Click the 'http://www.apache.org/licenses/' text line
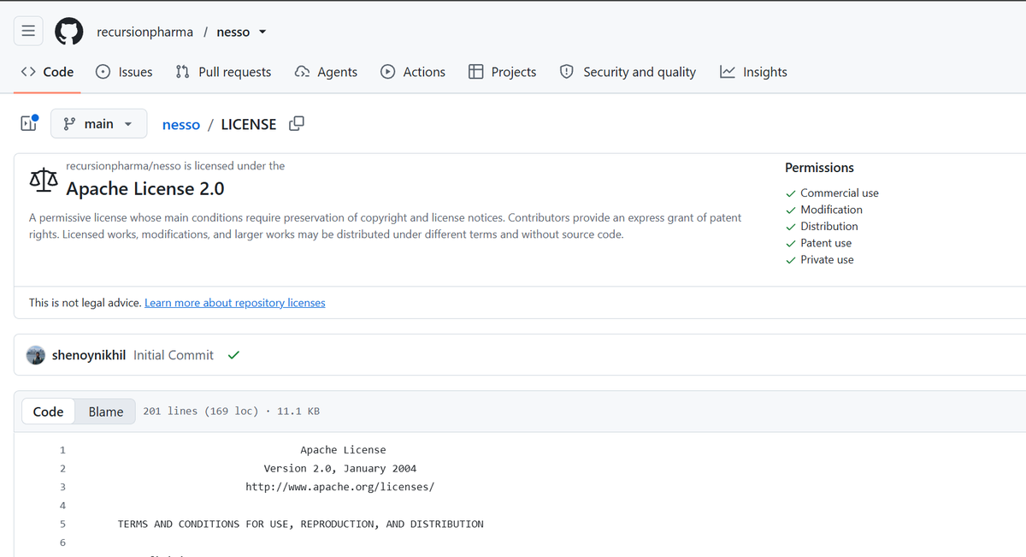This screenshot has width=1026, height=557. tap(340, 487)
